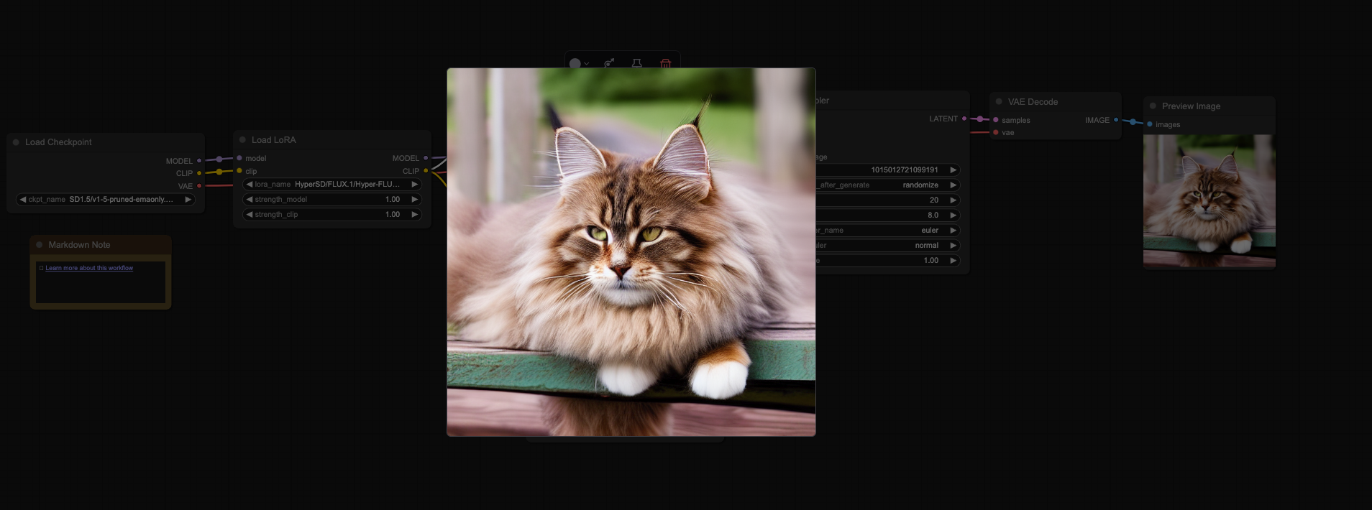
Task: Toggle collapse dot on VAE Decode node
Action: click(x=999, y=102)
